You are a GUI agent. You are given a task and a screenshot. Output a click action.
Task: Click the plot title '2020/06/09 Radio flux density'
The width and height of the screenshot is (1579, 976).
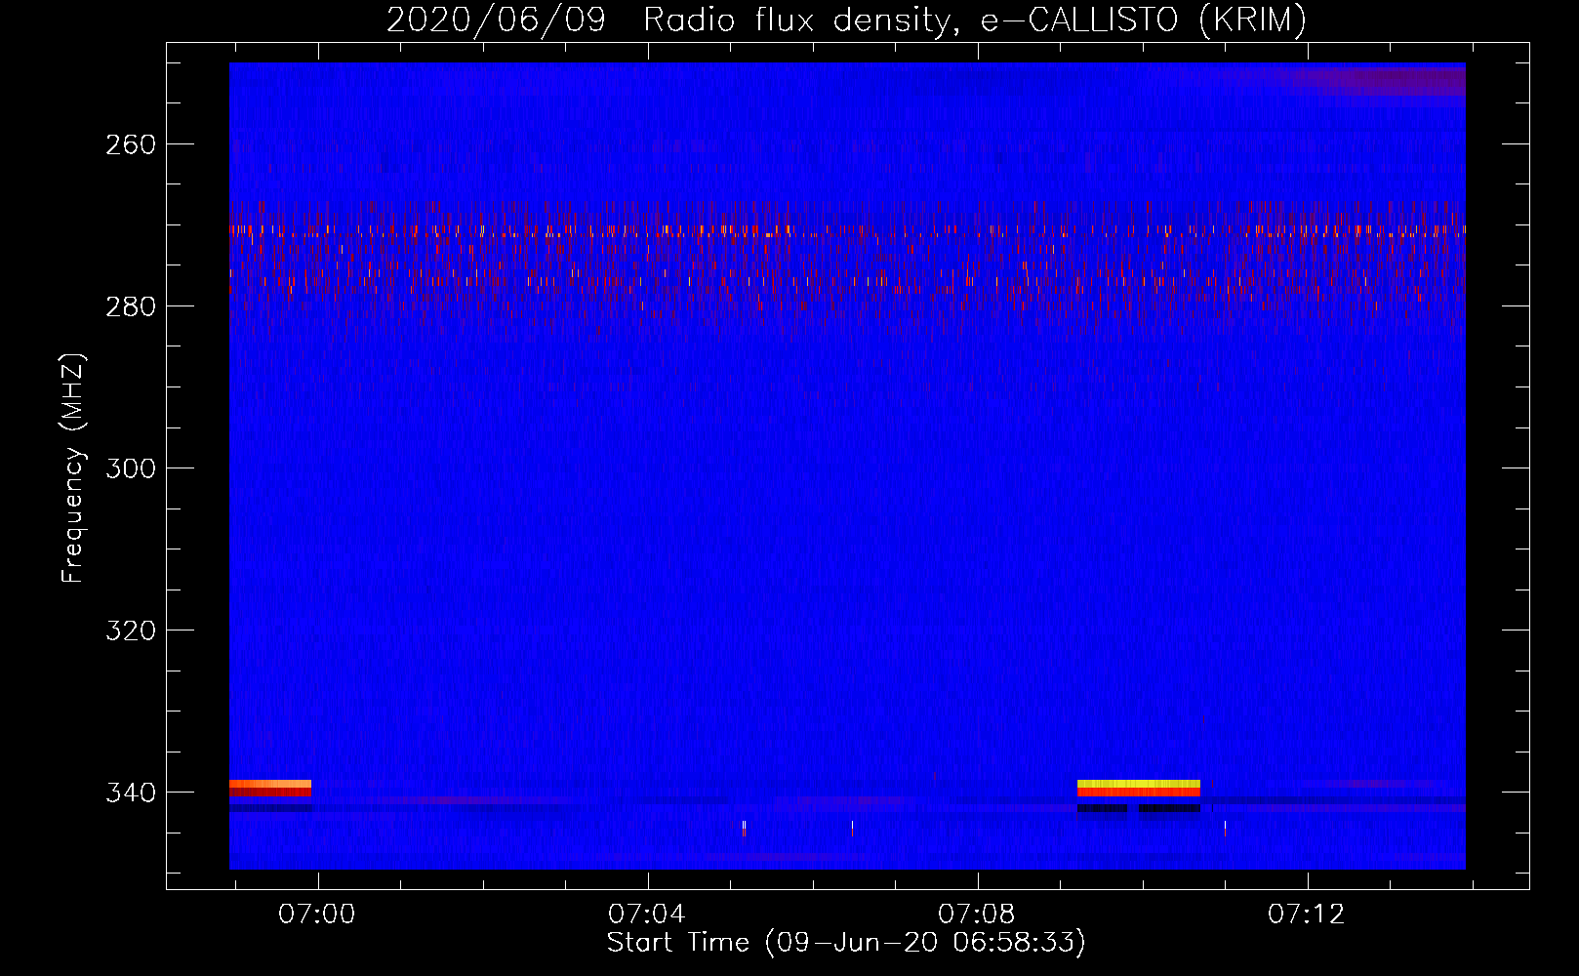tap(846, 20)
